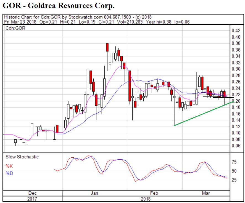Click the 0.30 price axis label
This screenshot has width=245, height=203.
[x=236, y=69]
